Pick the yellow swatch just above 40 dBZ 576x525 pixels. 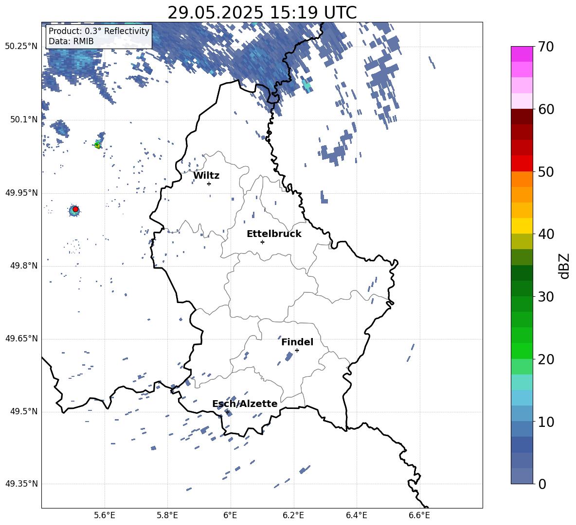tap(522, 226)
